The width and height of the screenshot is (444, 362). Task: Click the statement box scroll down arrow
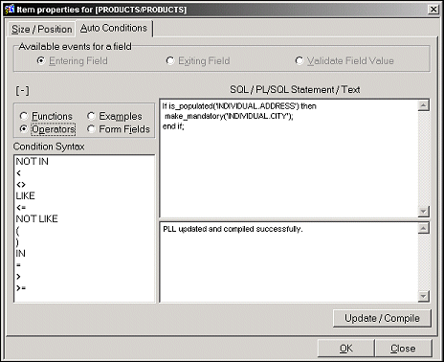coord(423,212)
